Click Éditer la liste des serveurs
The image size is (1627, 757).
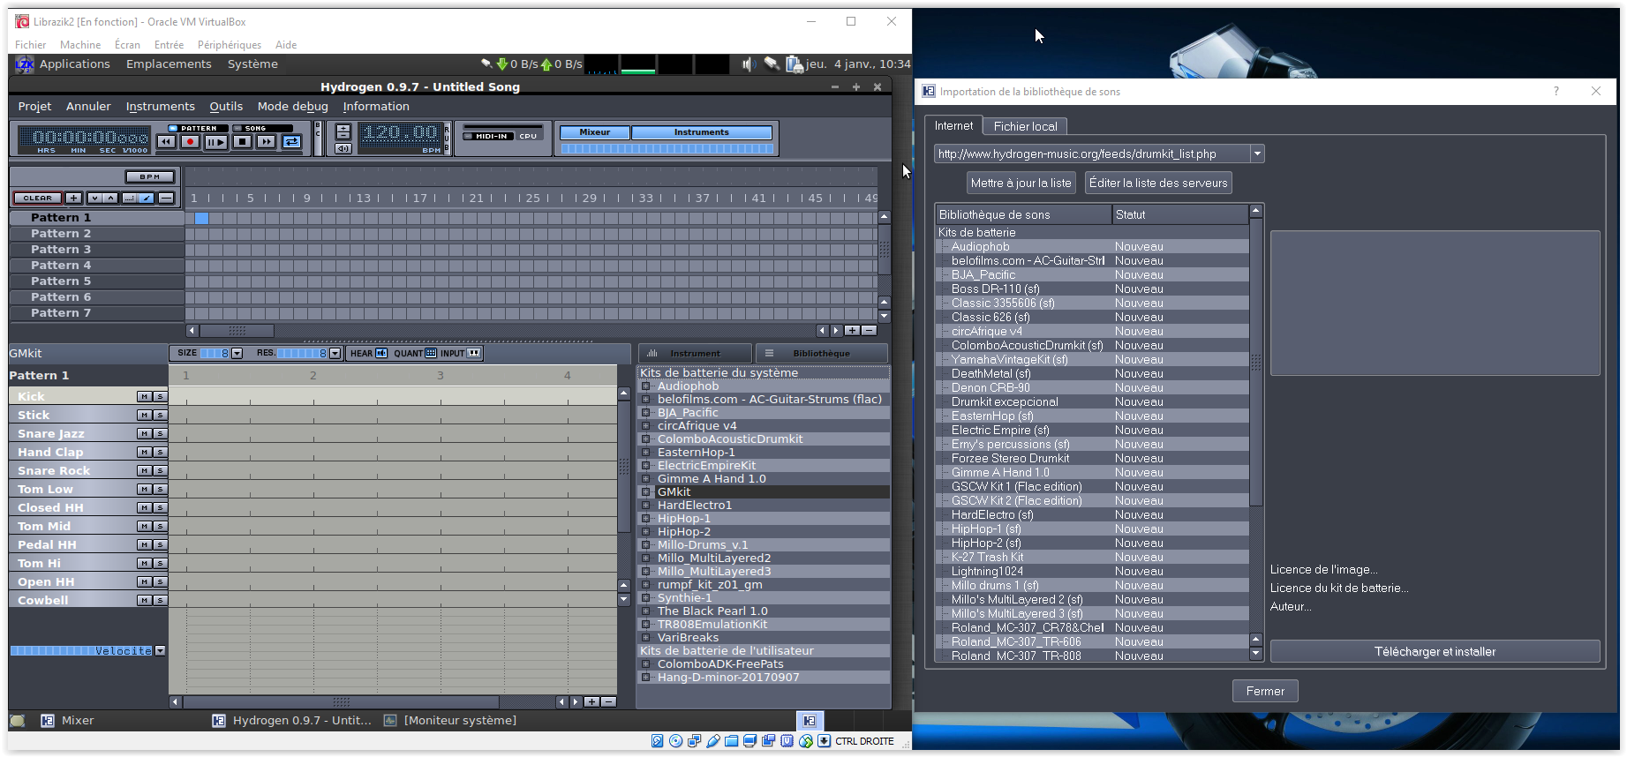(x=1158, y=183)
